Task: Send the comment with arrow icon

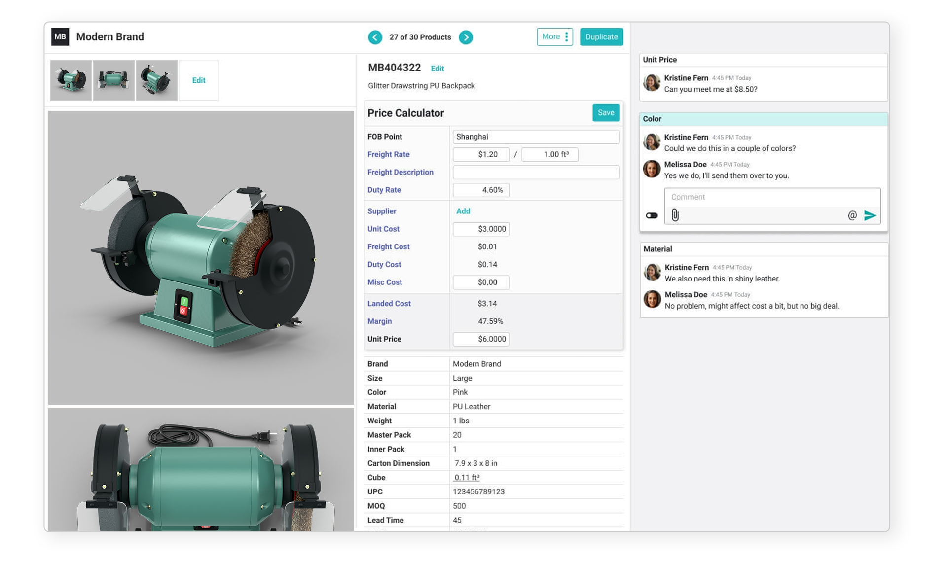Action: [x=870, y=215]
